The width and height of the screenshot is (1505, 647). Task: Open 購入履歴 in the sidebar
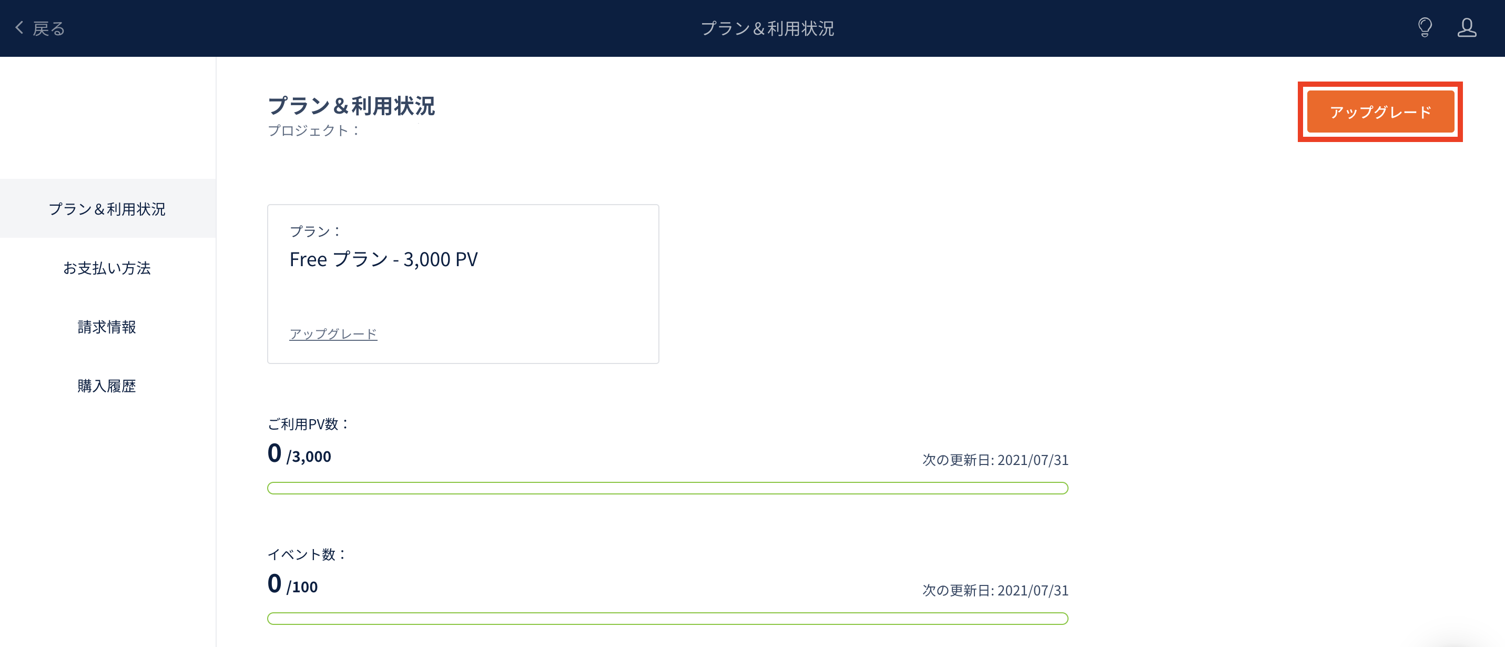click(x=107, y=386)
